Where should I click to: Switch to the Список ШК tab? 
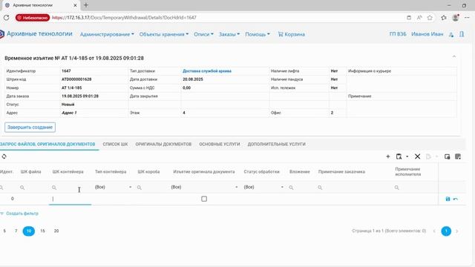pos(115,144)
